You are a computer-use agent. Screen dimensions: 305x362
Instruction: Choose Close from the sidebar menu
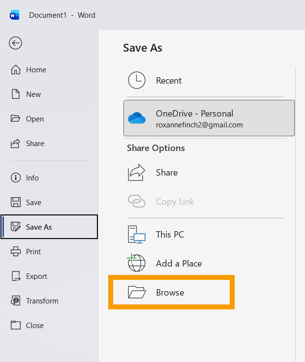coord(34,326)
